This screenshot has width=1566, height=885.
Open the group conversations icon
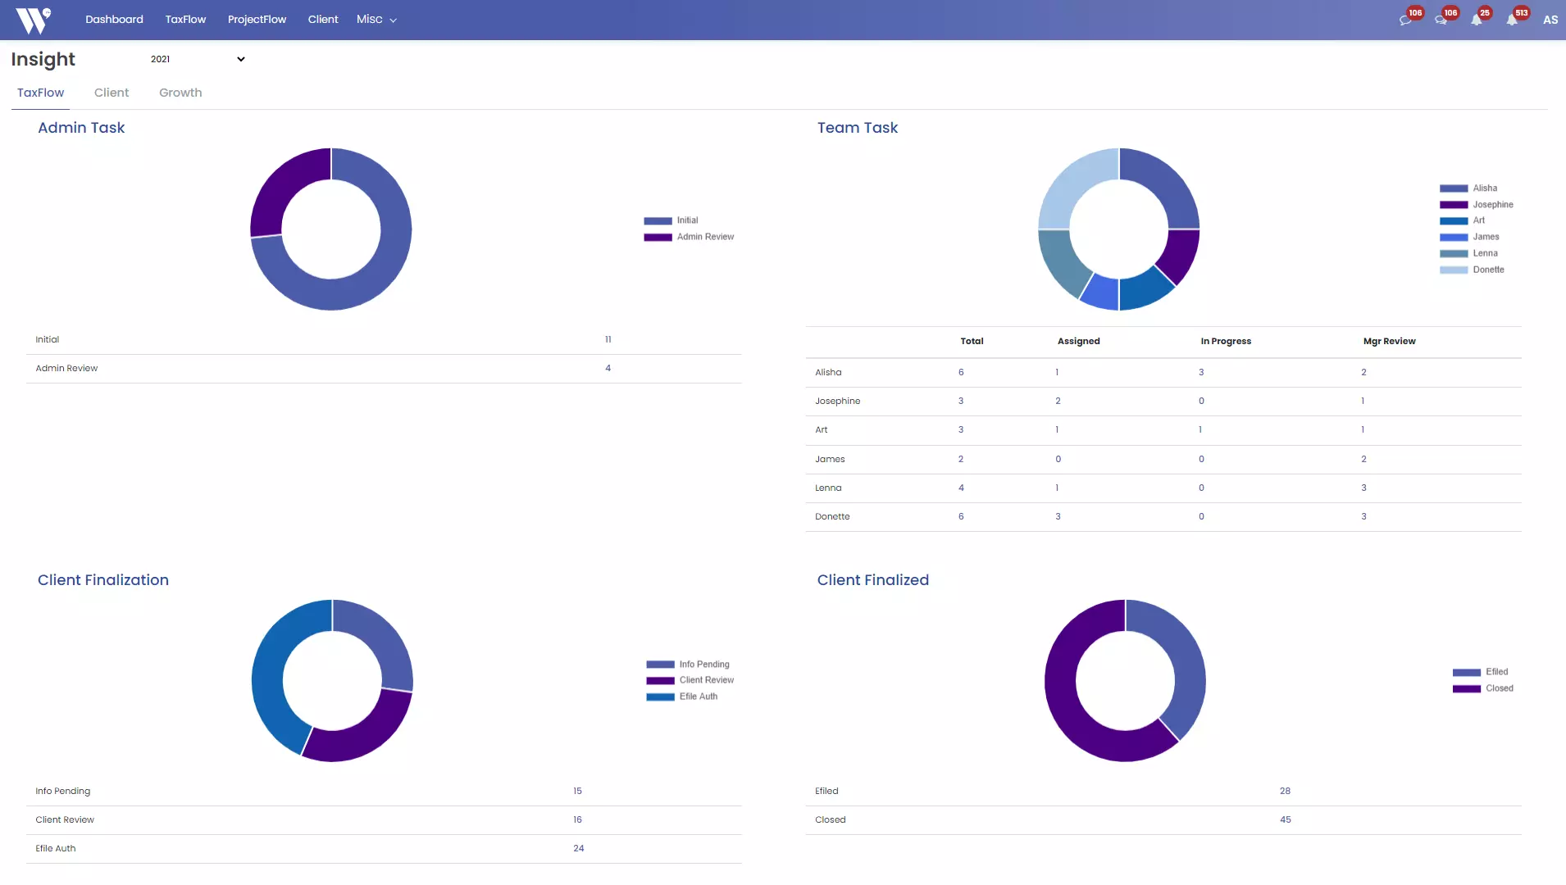tap(1441, 18)
